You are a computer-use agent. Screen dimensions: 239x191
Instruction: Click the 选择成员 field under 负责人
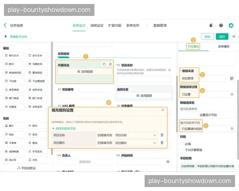point(85,162)
